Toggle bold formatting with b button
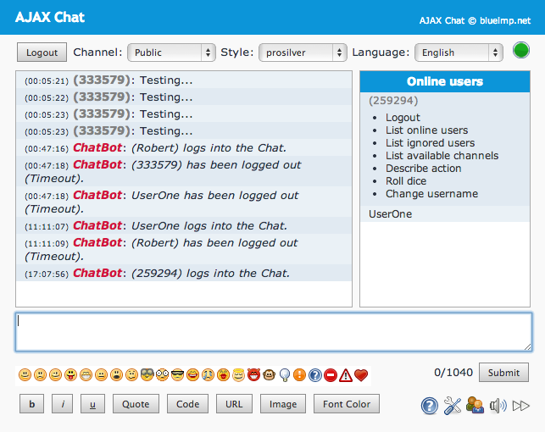This screenshot has width=545, height=432. pos(31,404)
